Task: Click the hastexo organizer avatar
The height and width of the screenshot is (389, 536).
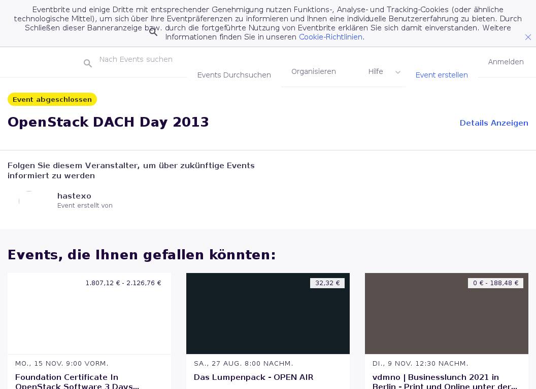Action: click(28, 201)
